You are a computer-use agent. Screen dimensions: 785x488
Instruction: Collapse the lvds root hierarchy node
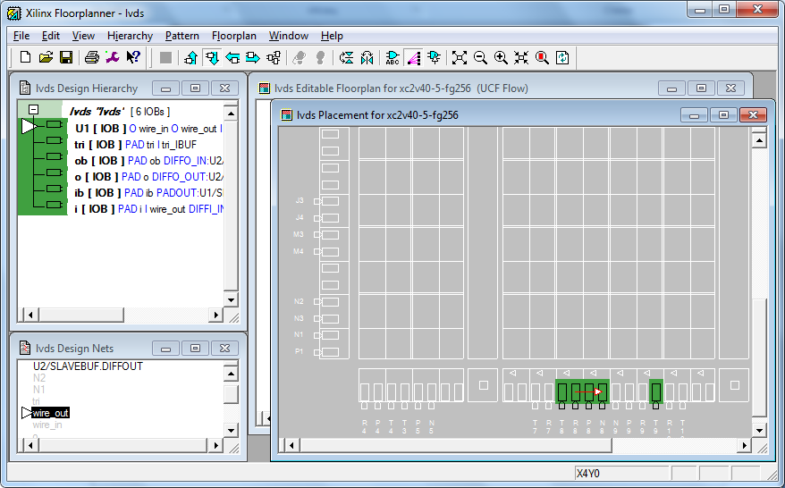coord(33,109)
